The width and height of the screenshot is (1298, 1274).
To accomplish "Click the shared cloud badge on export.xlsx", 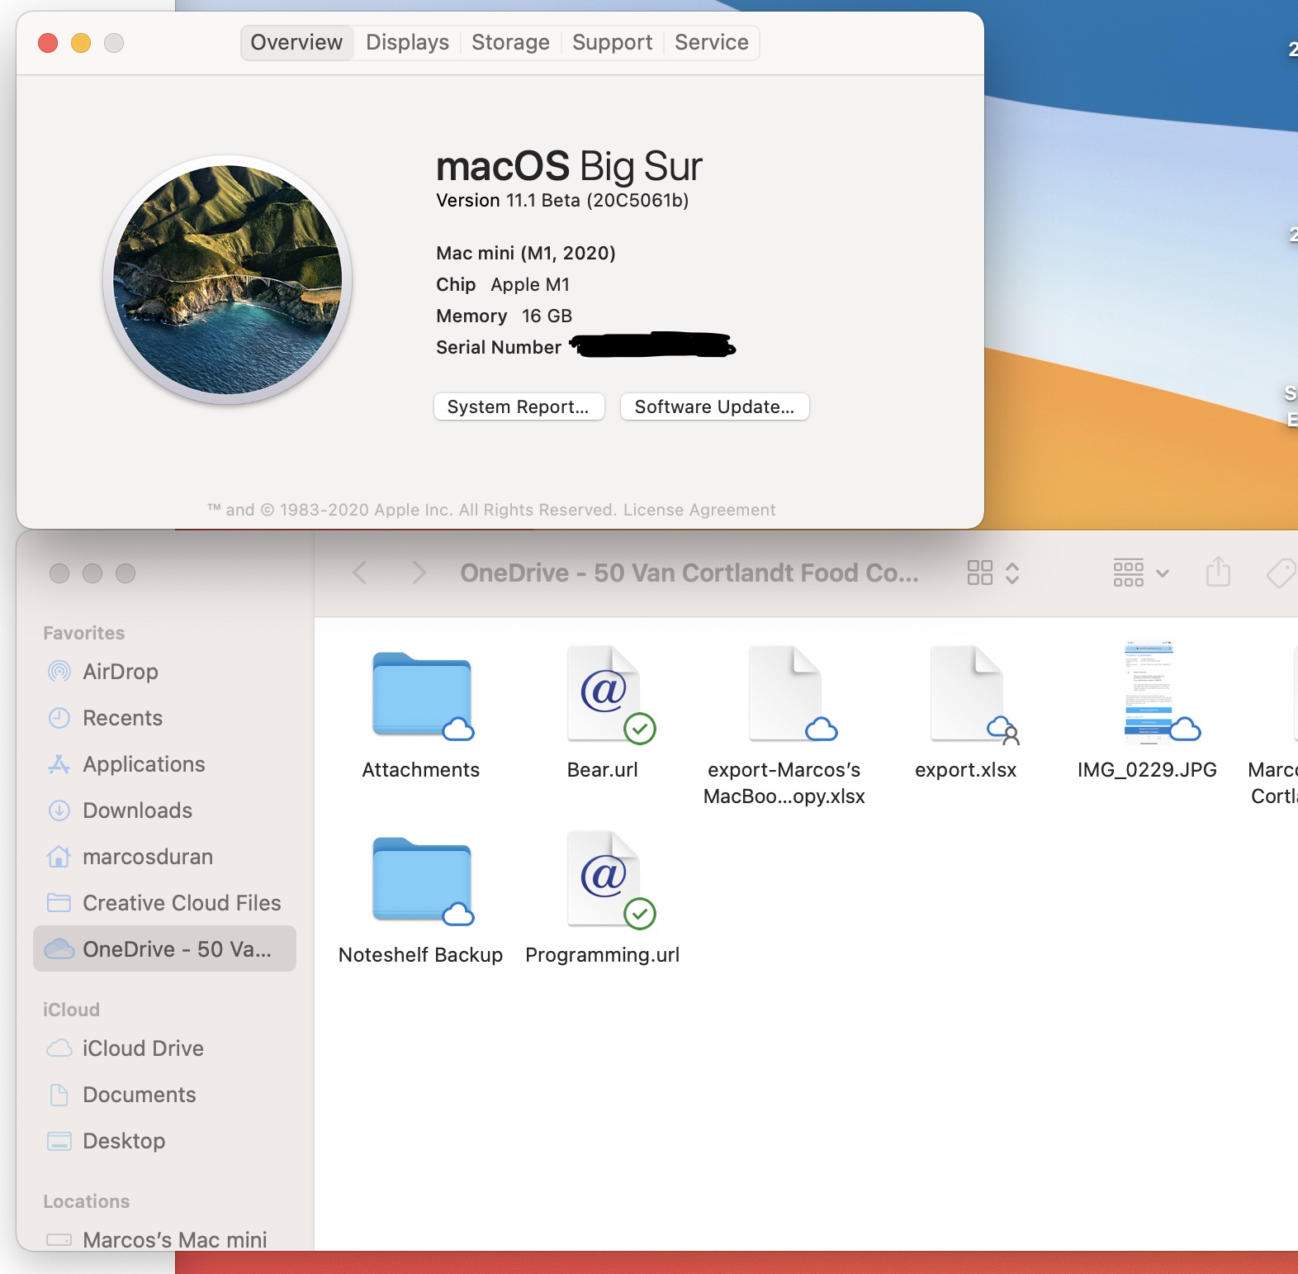I will click(1003, 730).
